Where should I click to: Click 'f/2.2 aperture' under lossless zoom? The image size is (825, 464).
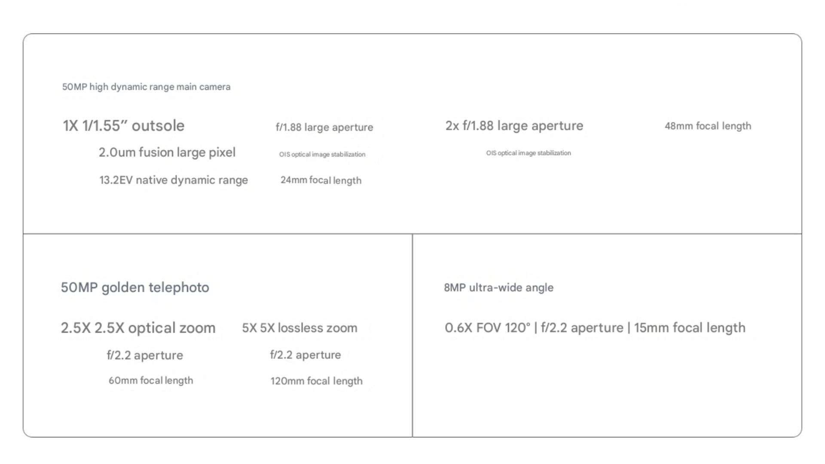pyautogui.click(x=306, y=355)
